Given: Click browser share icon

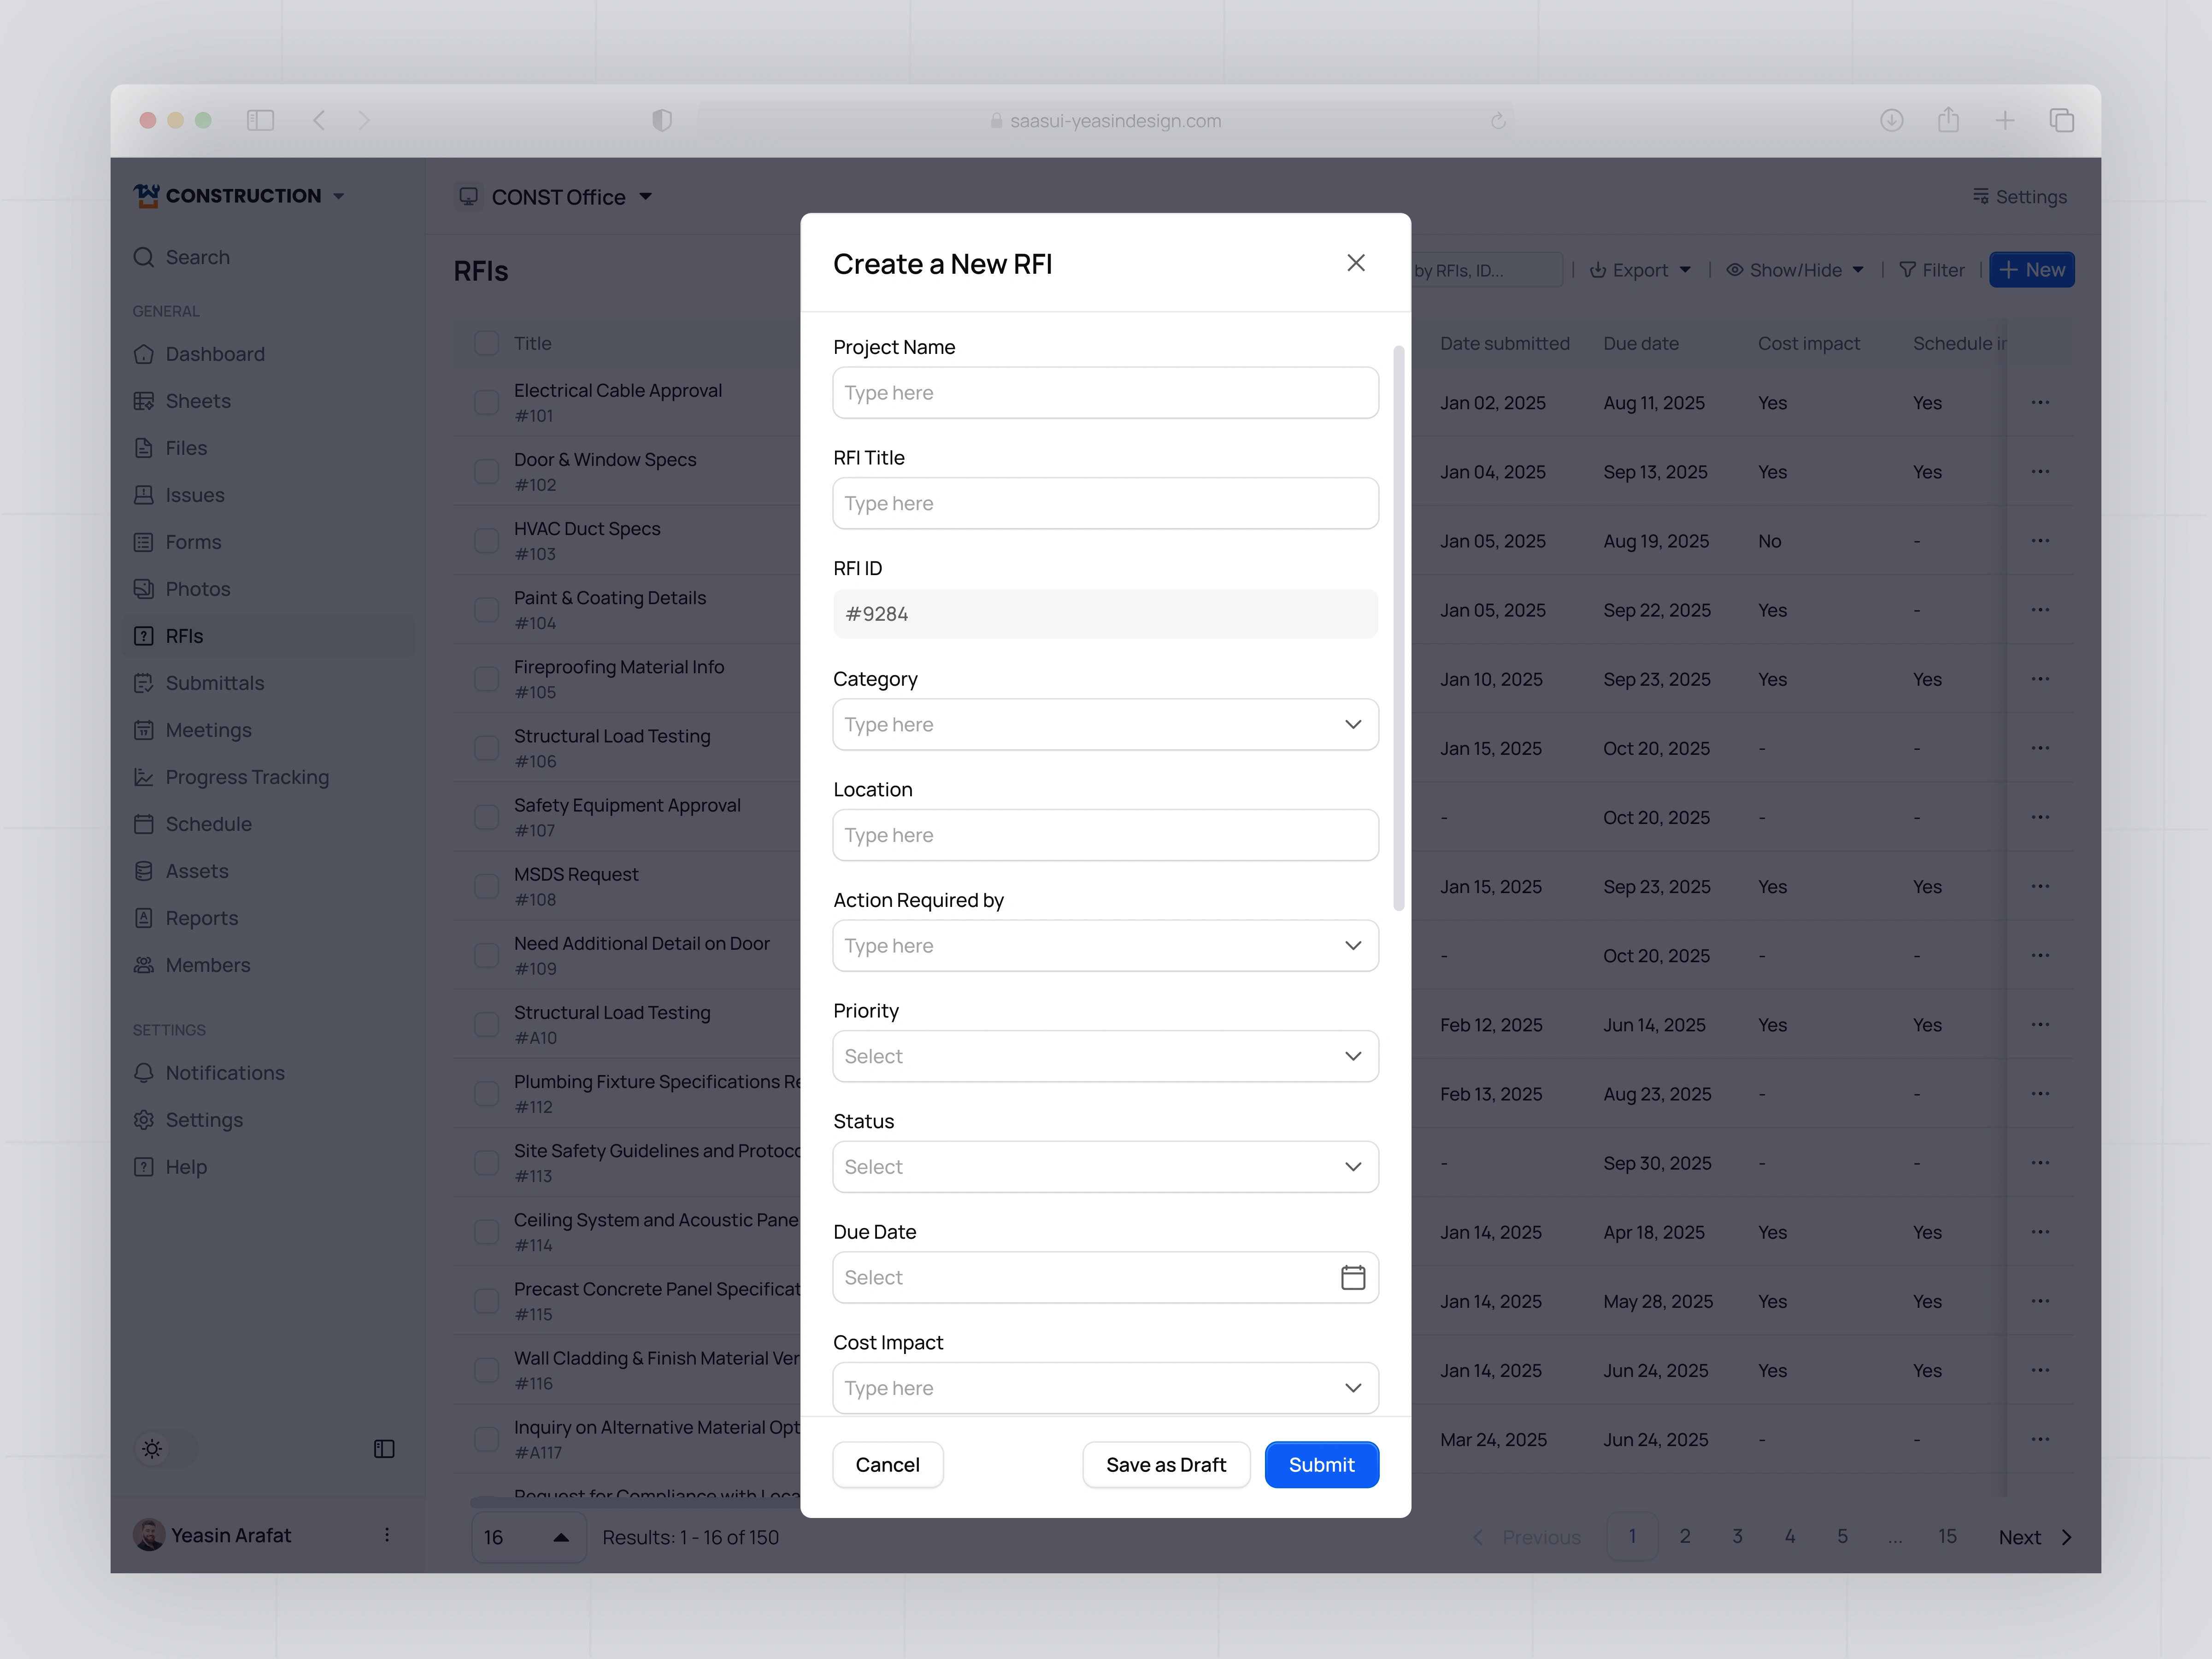Looking at the screenshot, I should pyautogui.click(x=1948, y=120).
